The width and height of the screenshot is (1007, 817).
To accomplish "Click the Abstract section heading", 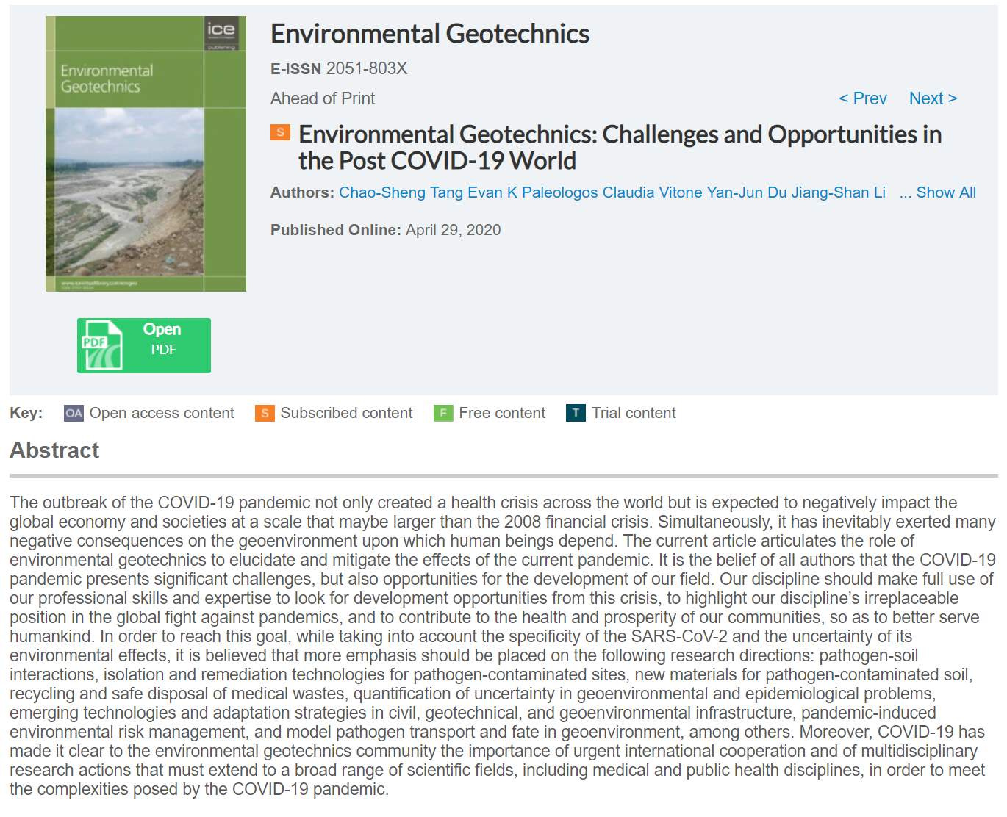I will click(54, 450).
